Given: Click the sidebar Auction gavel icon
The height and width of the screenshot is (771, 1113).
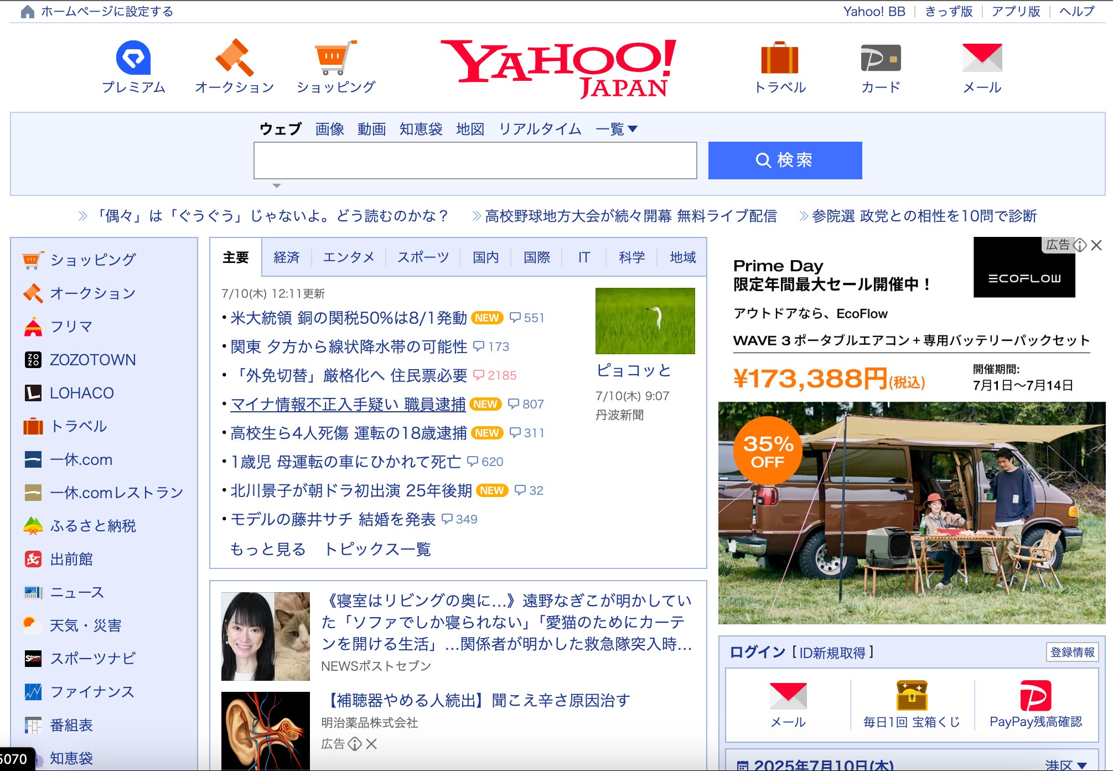Looking at the screenshot, I should (33, 293).
